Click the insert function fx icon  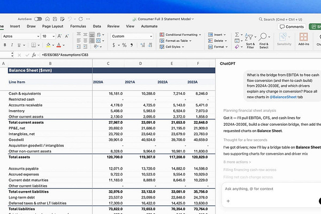[x=34, y=55]
